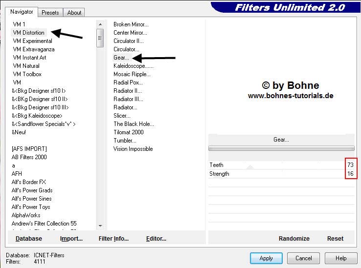
Task: Choose the Circulator... filter
Action: (126, 49)
